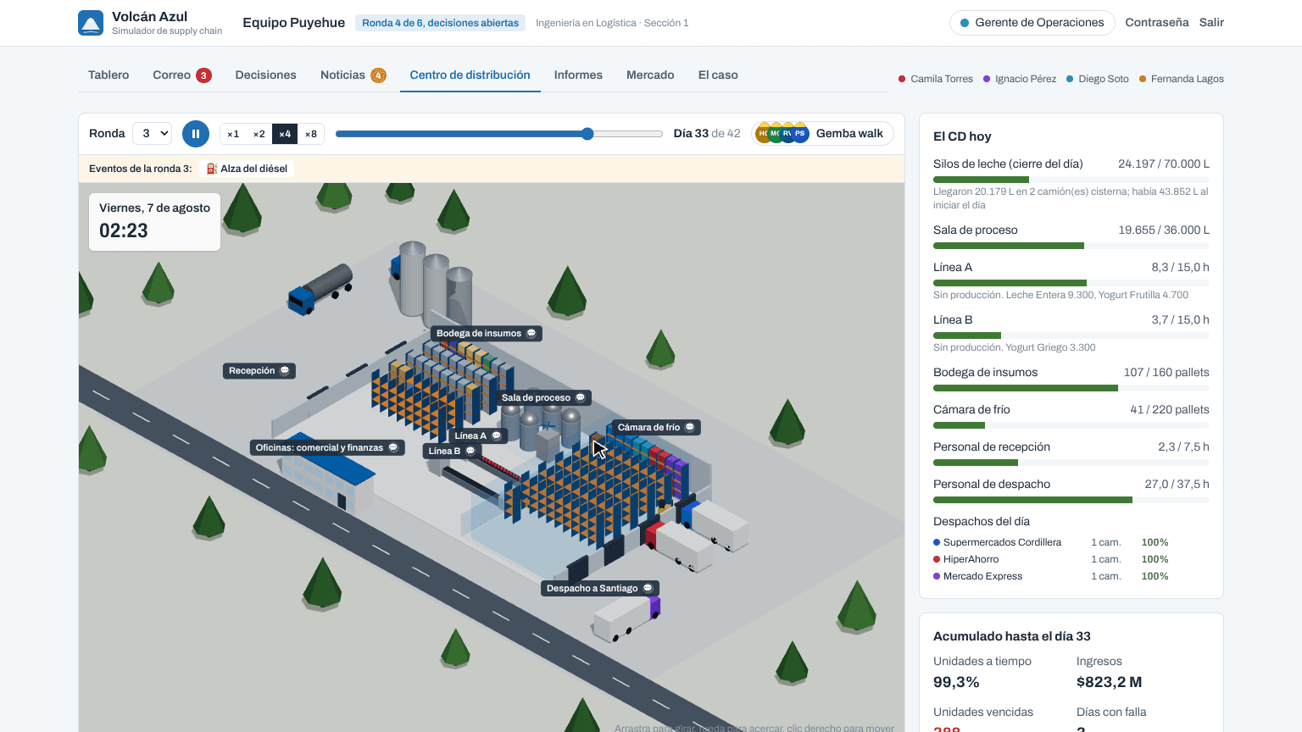Click the fuel pump icon of Alza del diésel
This screenshot has width=1302, height=732.
212,169
